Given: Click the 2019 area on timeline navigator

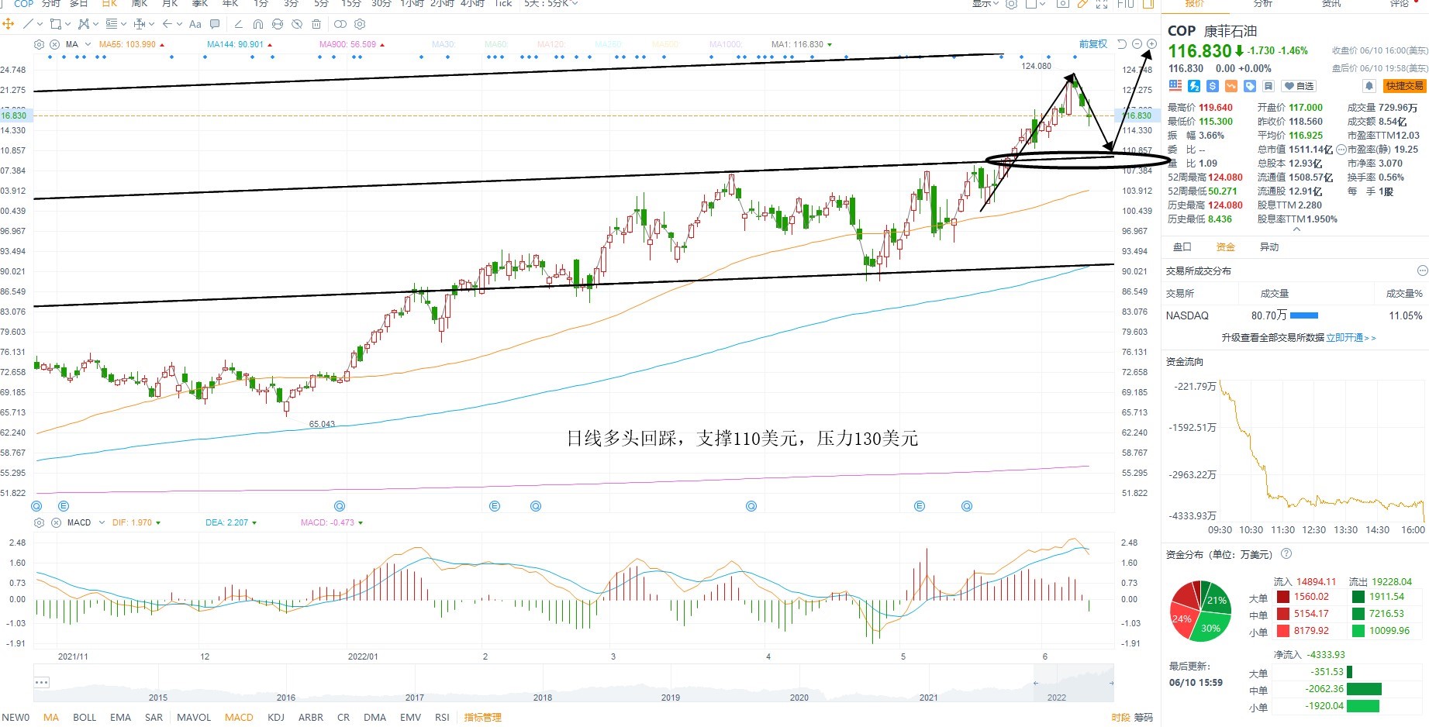Looking at the screenshot, I should click(x=671, y=697).
